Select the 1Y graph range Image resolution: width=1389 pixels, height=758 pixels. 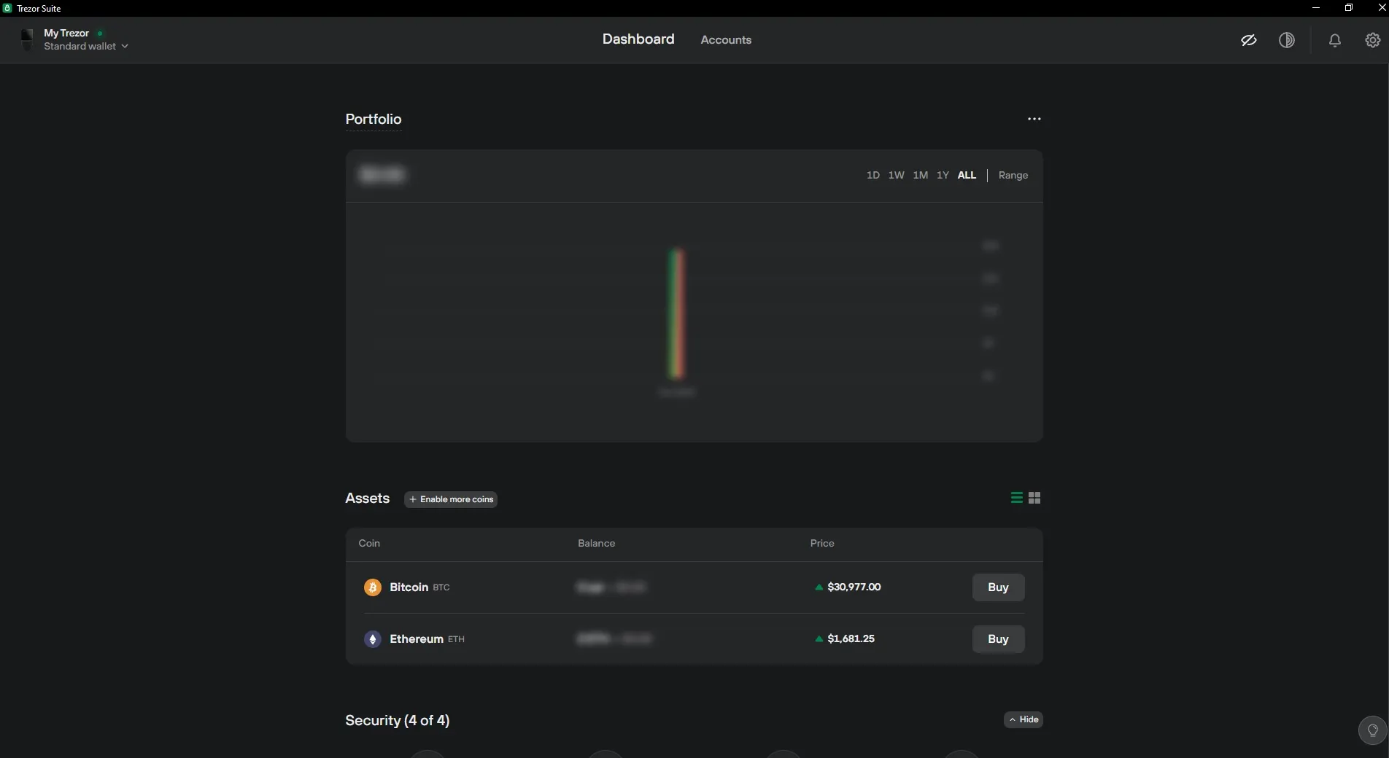pyautogui.click(x=943, y=175)
